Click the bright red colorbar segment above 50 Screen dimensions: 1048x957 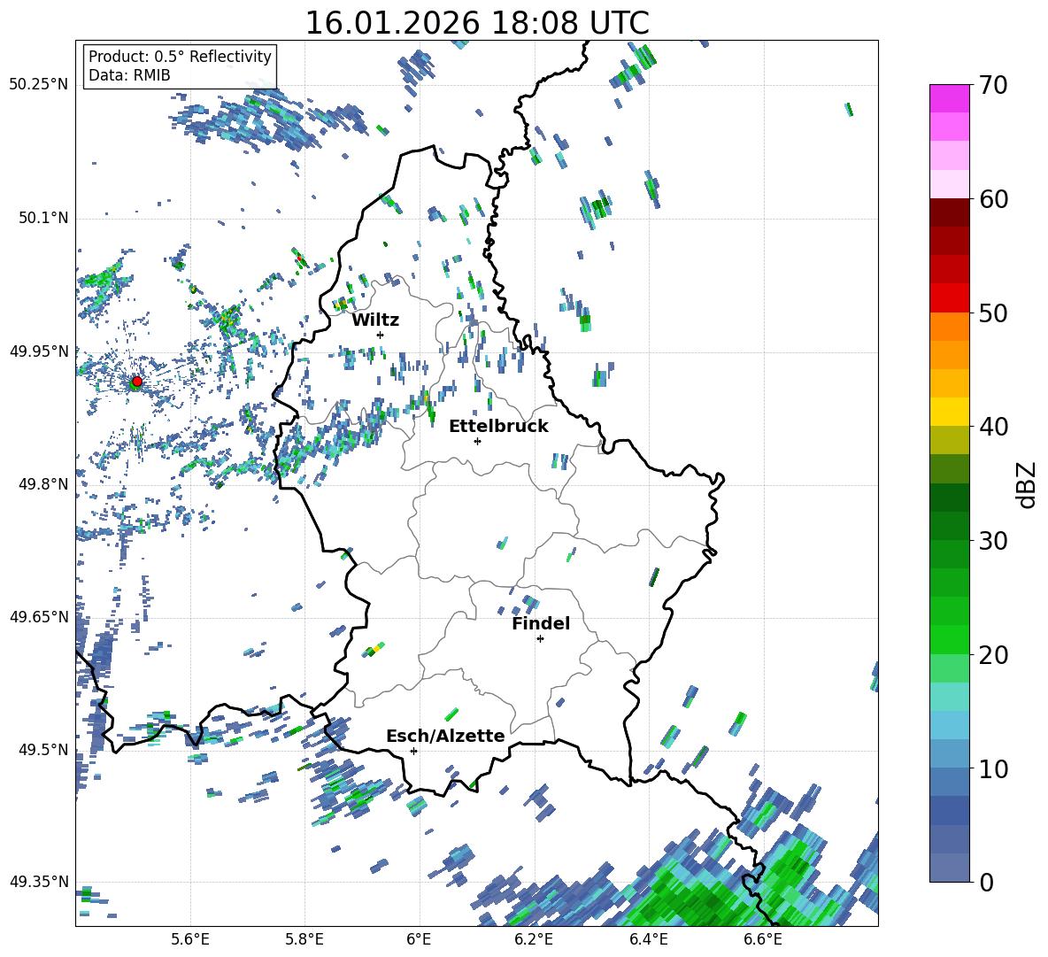click(949, 298)
